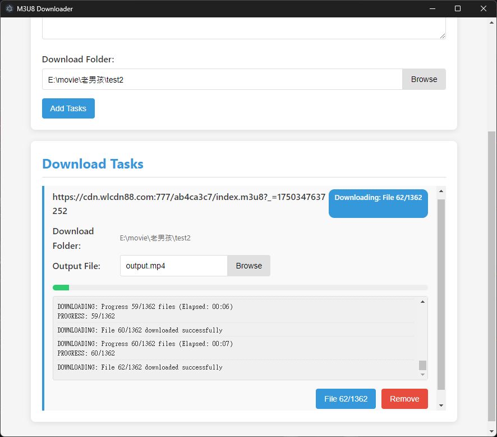The image size is (497, 437).
Task: Click the log panel's scroll-up arrow
Action: click(423, 302)
